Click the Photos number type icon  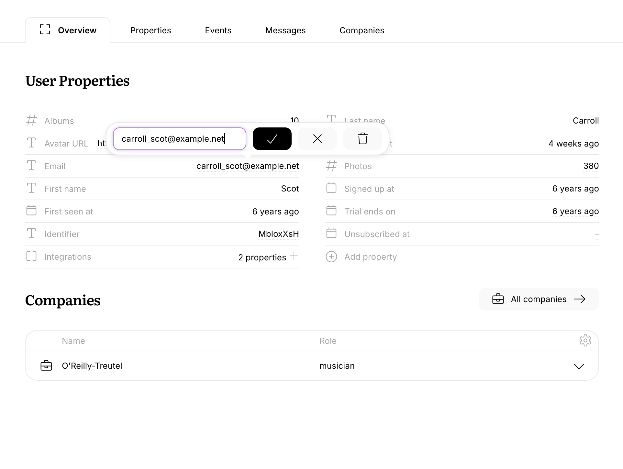tap(331, 165)
